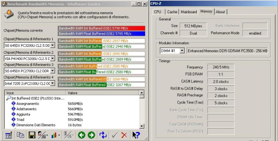278x141 pixels.
Task: Activate the What's This help cursor icon
Action: (x=136, y=135)
